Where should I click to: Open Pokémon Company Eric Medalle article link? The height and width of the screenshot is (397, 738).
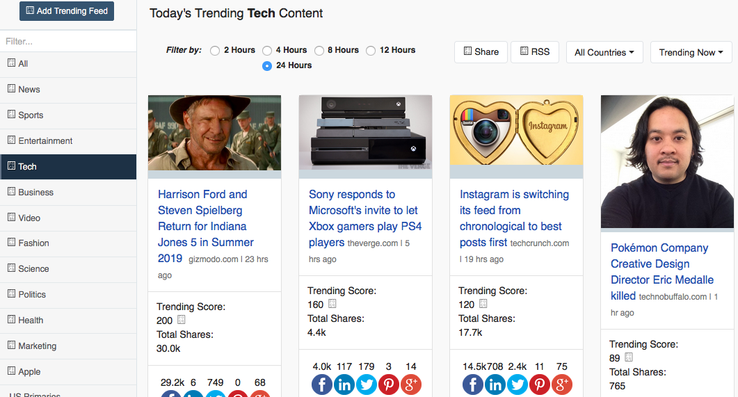pyautogui.click(x=661, y=271)
